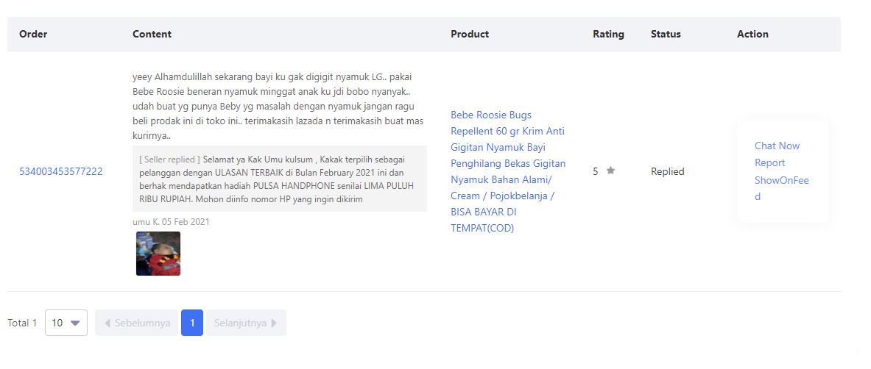The image size is (871, 369).
Task: Click the Content column header
Action: click(152, 34)
